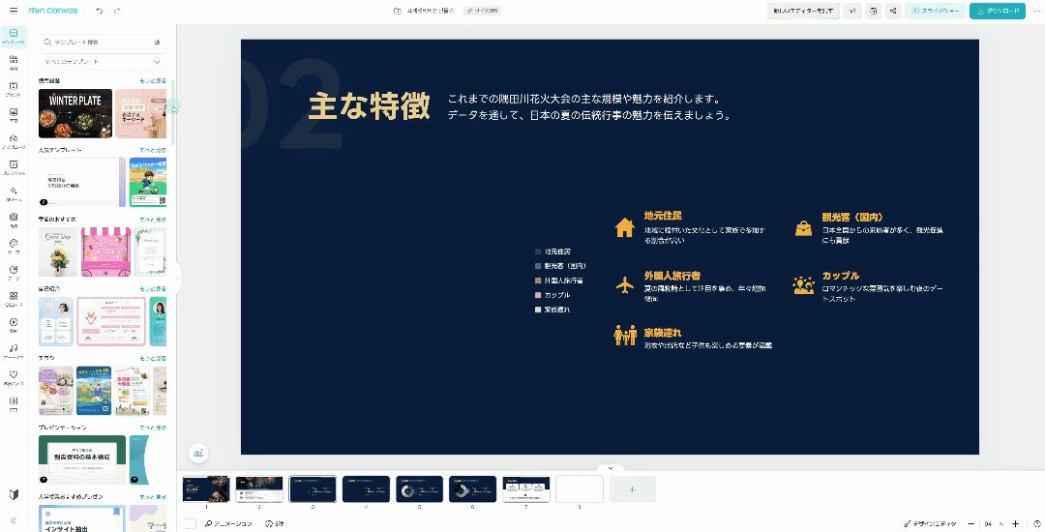Viewport: 1045px width, 532px height.
Task: Click the folder icon beside document title
Action: (398, 11)
